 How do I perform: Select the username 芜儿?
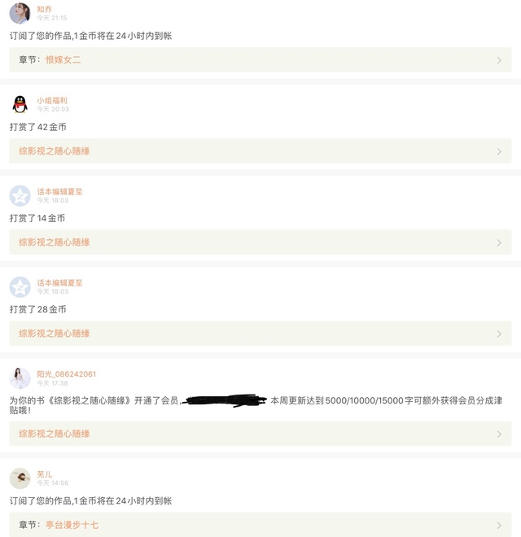[x=44, y=474]
